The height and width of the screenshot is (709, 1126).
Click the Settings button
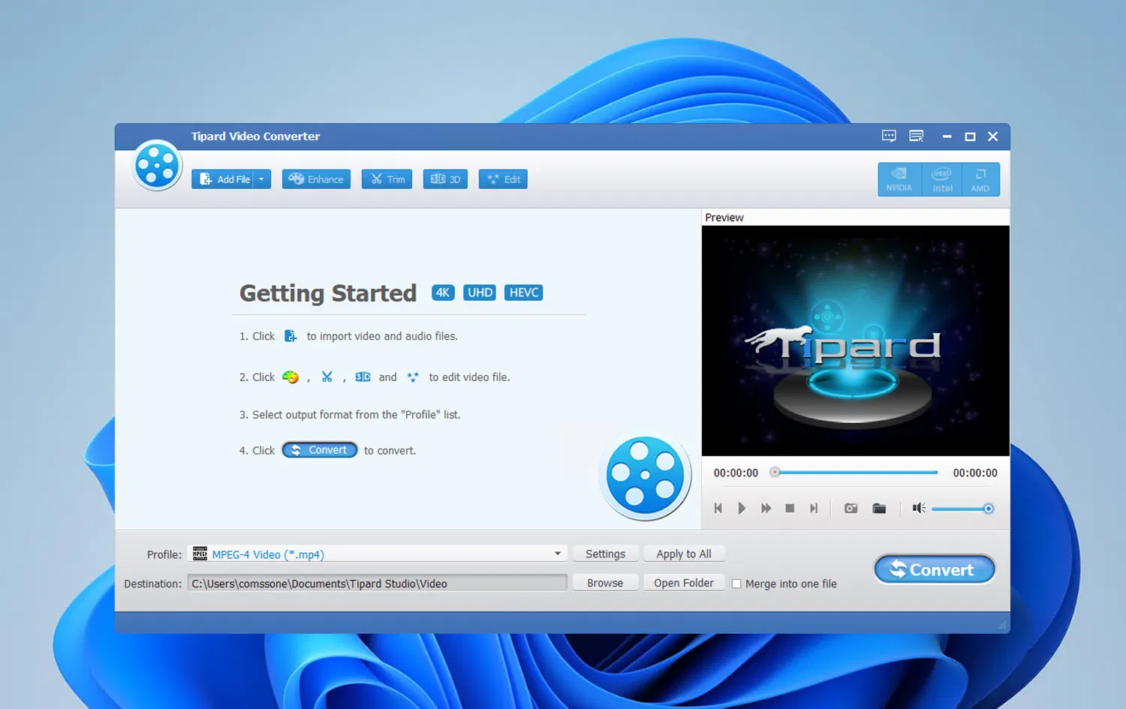(605, 554)
